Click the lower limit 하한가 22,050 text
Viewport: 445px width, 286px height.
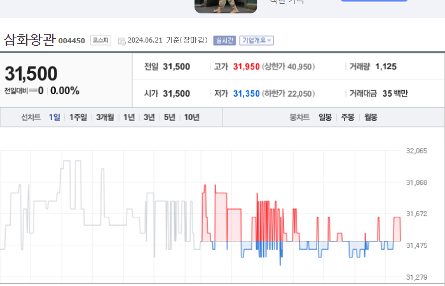(x=289, y=93)
